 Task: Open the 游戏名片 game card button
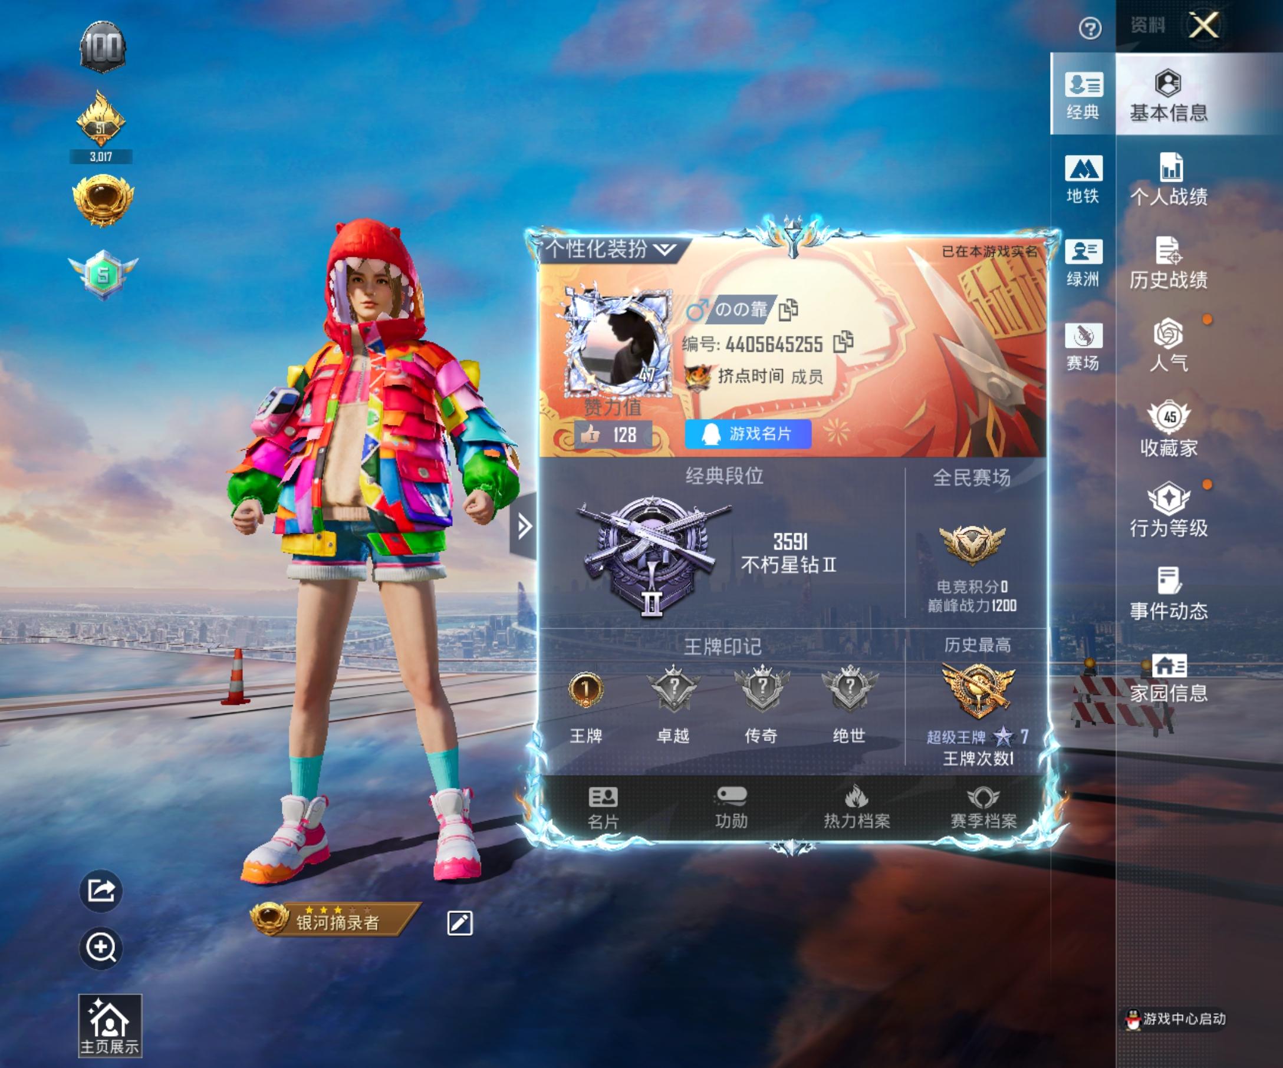[748, 434]
